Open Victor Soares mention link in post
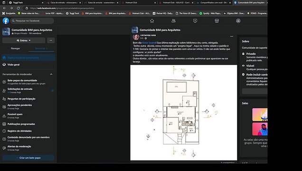 [x=149, y=43]
